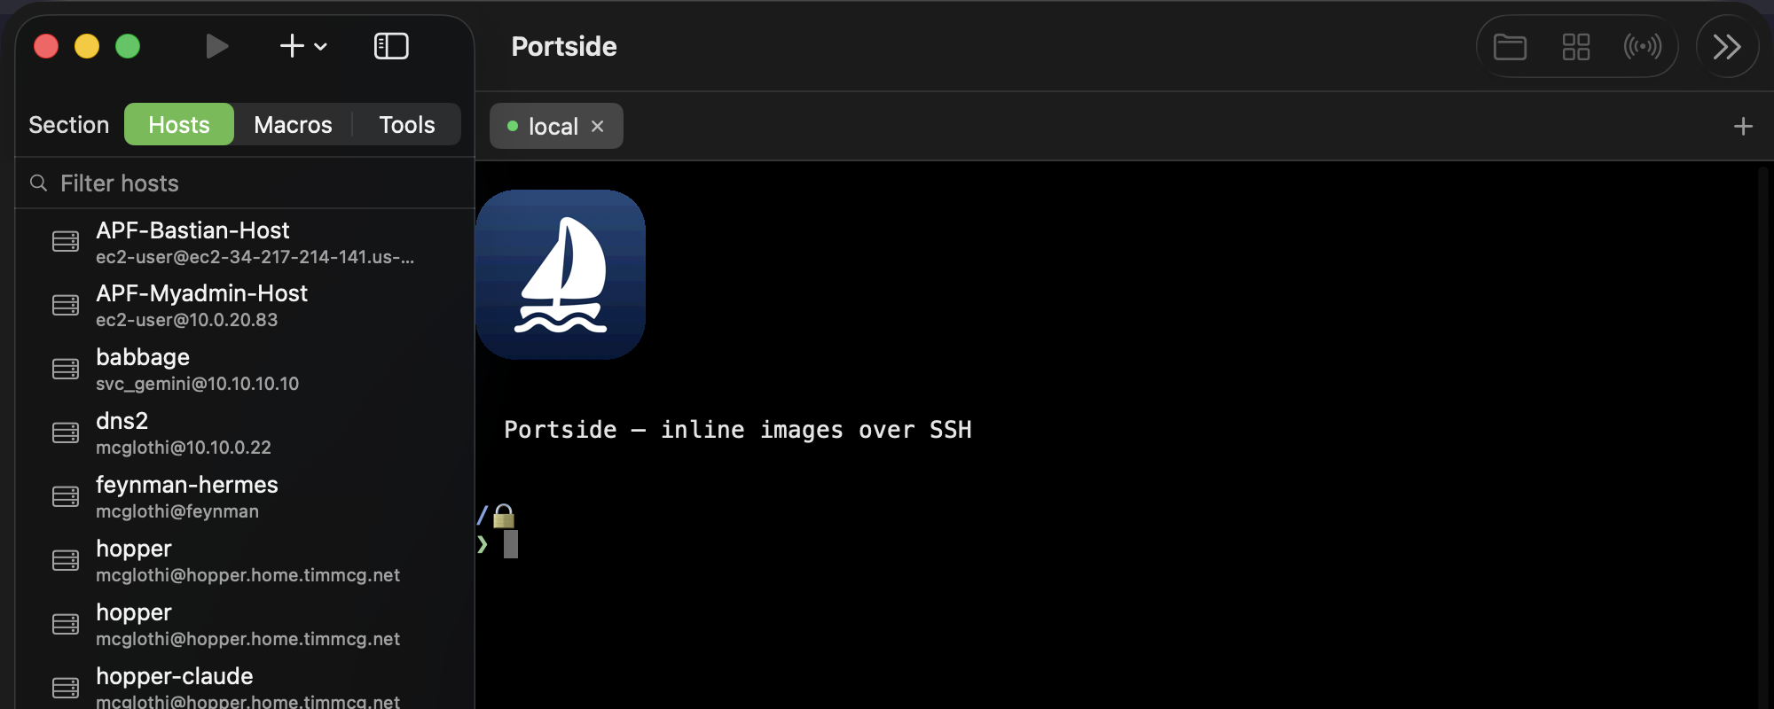Switch to the Tools section tab
1774x709 pixels.
[x=407, y=124]
